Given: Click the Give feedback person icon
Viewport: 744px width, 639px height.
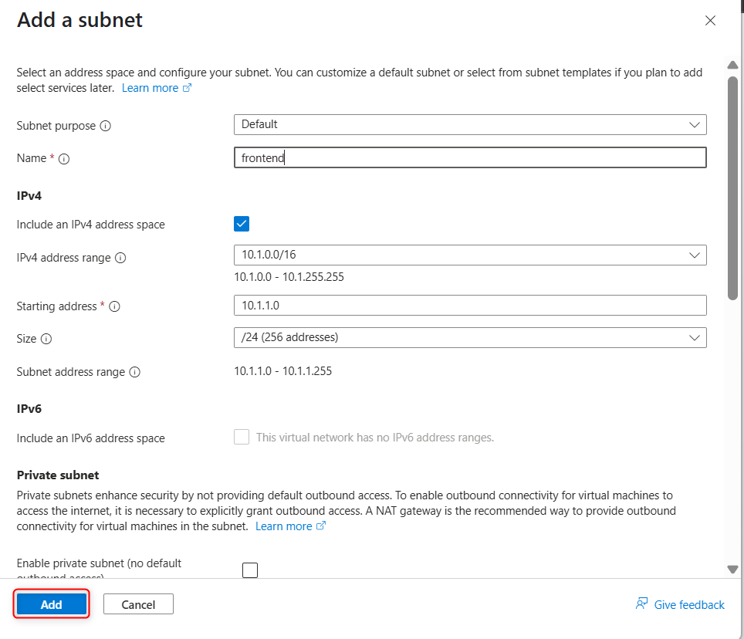Looking at the screenshot, I should point(641,604).
